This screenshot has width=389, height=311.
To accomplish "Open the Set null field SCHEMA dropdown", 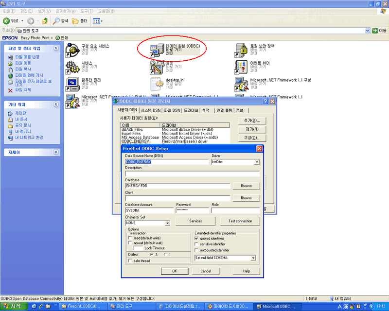I will [253, 258].
